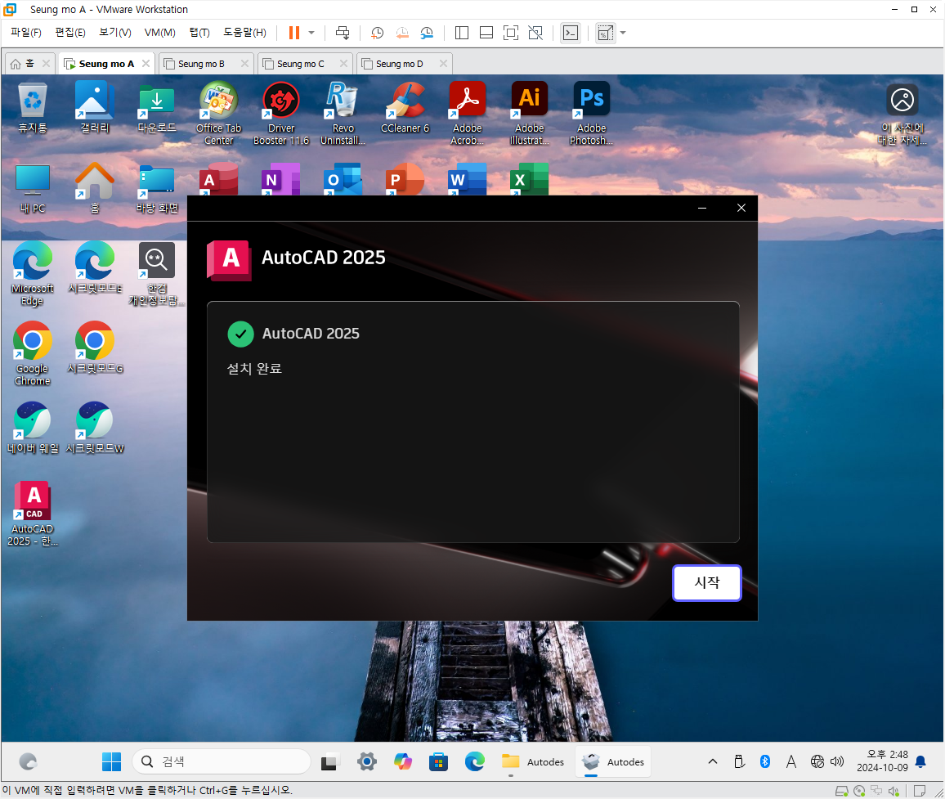Open the 갤러리 desktop icon
945x799 pixels.
point(95,108)
